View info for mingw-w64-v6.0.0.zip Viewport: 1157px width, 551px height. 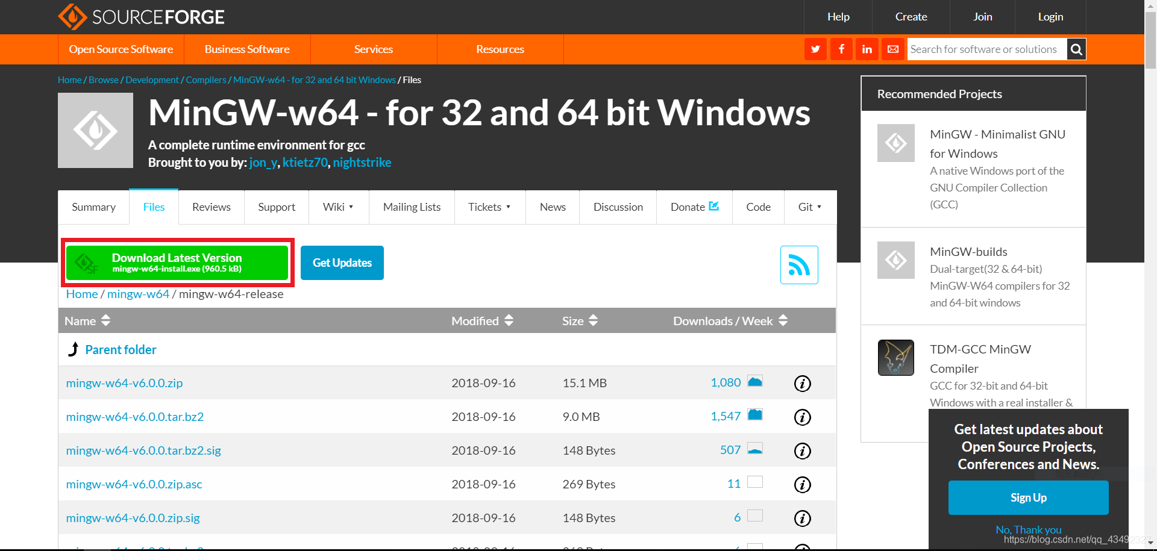[x=802, y=383]
